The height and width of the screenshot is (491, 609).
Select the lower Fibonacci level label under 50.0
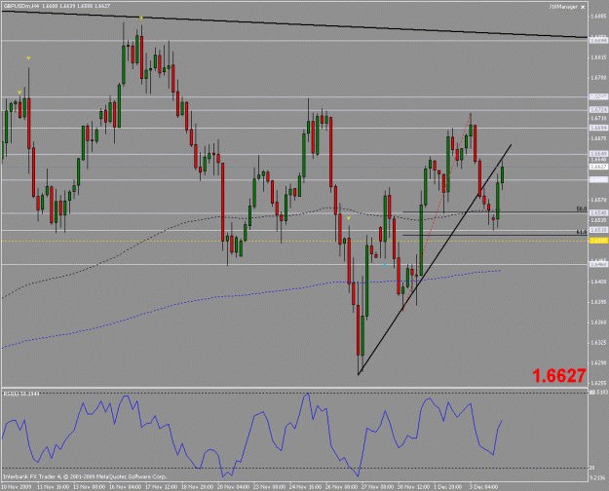(x=582, y=232)
